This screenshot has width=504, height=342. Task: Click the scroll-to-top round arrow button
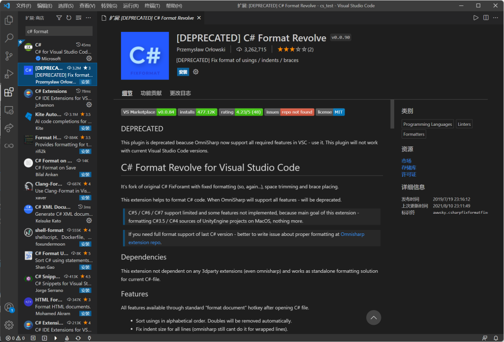point(374,317)
